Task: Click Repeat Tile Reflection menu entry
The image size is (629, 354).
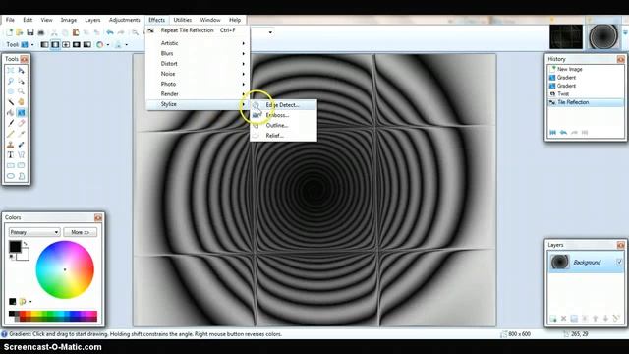Action: point(198,30)
